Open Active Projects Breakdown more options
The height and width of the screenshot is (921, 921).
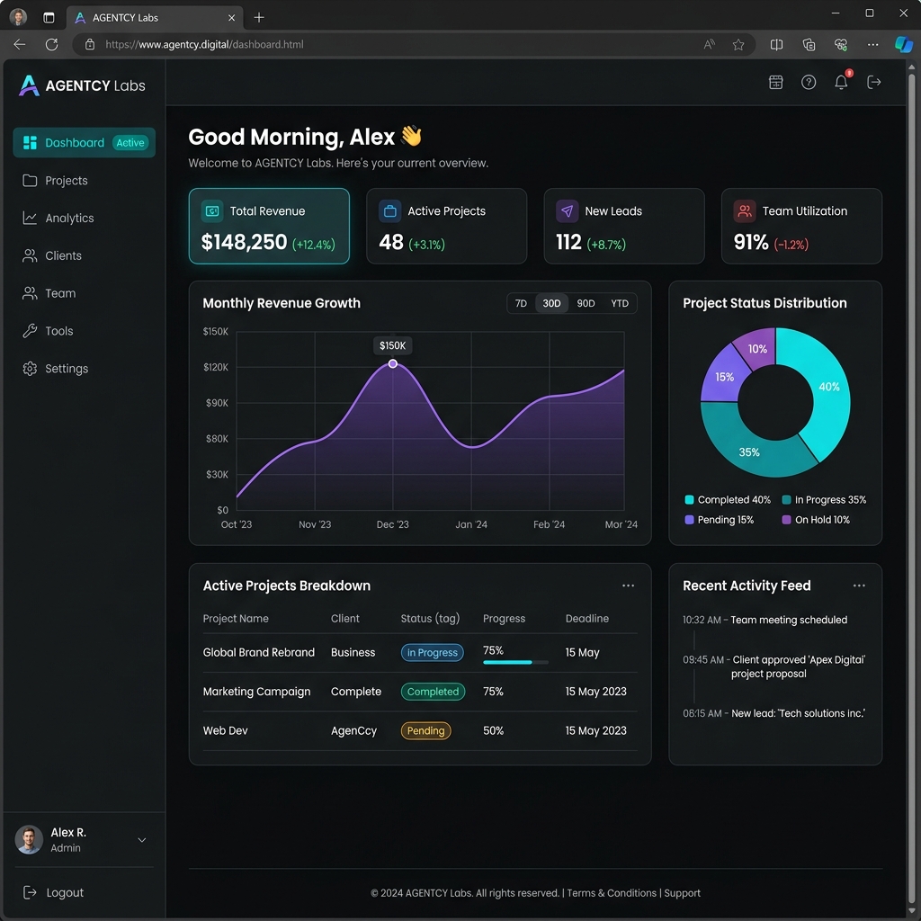pyautogui.click(x=628, y=586)
